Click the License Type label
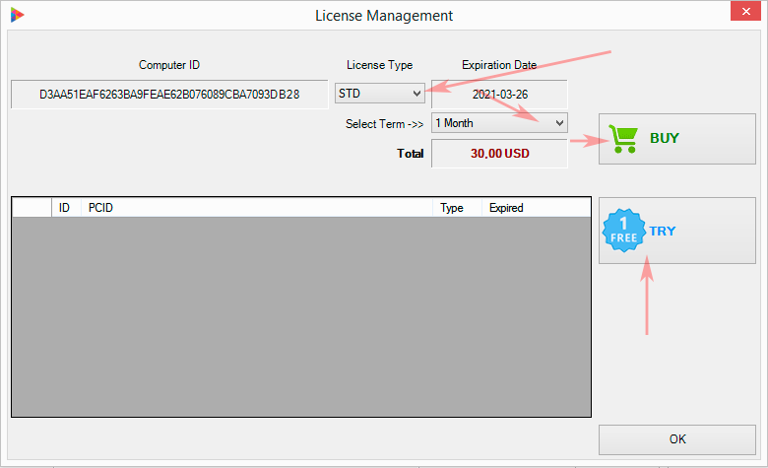Image resolution: width=768 pixels, height=468 pixels. pos(380,65)
